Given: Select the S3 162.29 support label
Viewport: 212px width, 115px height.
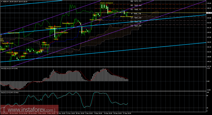Looking at the screenshot, I should pyautogui.click(x=136, y=26).
